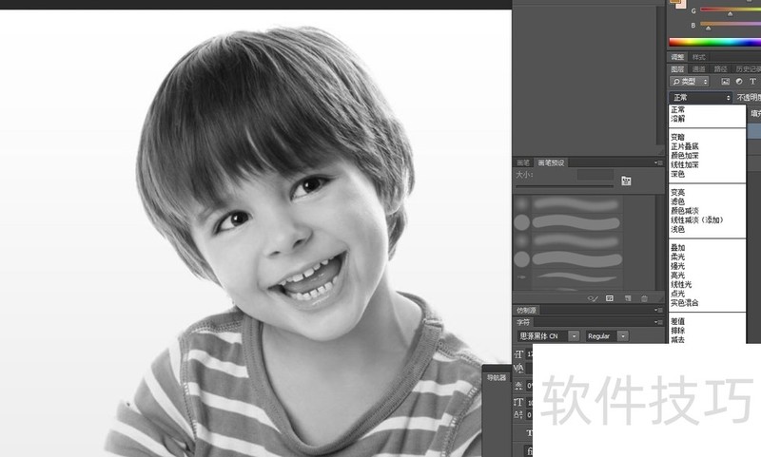The image size is (761, 457).
Task: Toggle the live brush tip preview icon
Action: [592, 298]
